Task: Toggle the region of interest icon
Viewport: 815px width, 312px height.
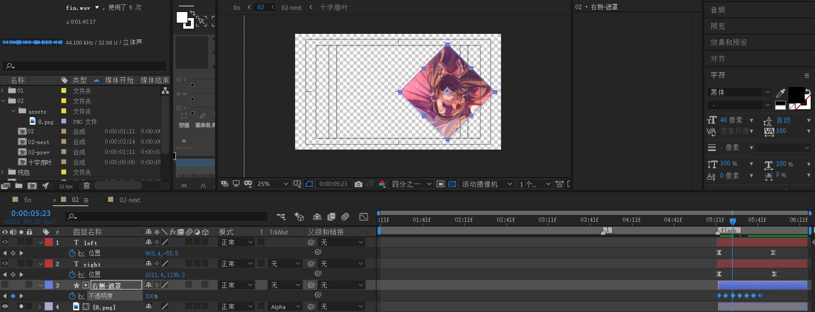Action: coord(440,184)
